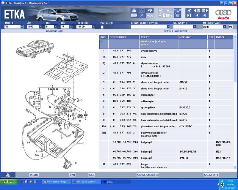Toggle the PÅ LAGER checkbox
This screenshot has height=190, width=238.
(102, 27)
